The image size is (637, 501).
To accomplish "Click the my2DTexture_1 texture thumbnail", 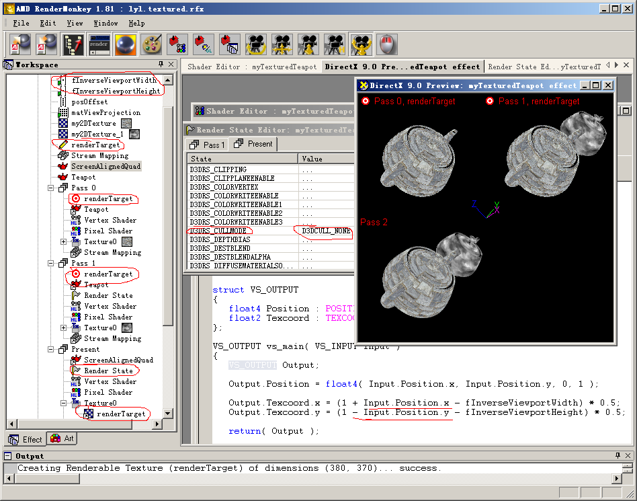I will [134, 134].
